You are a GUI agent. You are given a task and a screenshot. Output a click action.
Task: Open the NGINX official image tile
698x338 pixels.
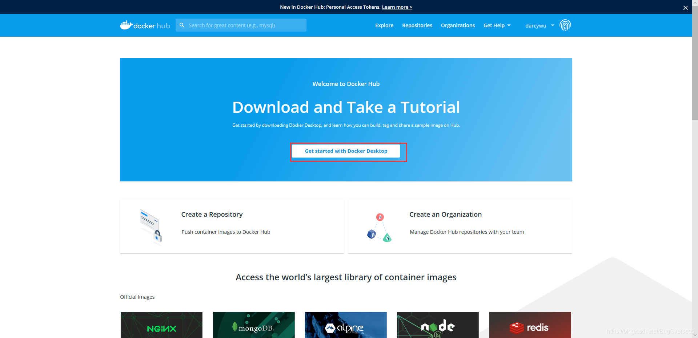(x=161, y=325)
